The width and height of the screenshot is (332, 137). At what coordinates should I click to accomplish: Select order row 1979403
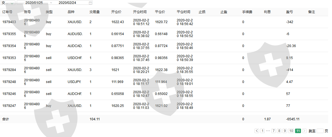click(x=9, y=22)
